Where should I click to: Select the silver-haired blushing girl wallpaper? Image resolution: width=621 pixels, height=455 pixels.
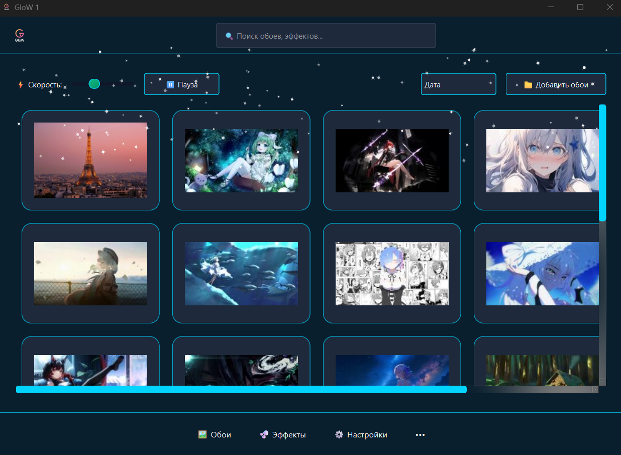tap(536, 160)
